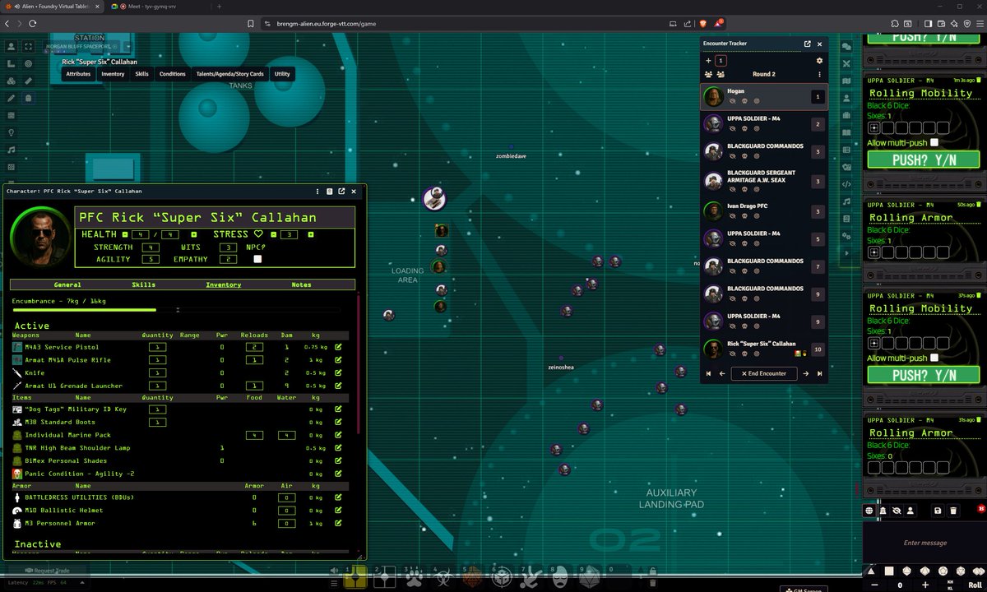Image resolution: width=987 pixels, height=592 pixels.
Task: Select the Inventory tab in character sheet
Action: [223, 284]
